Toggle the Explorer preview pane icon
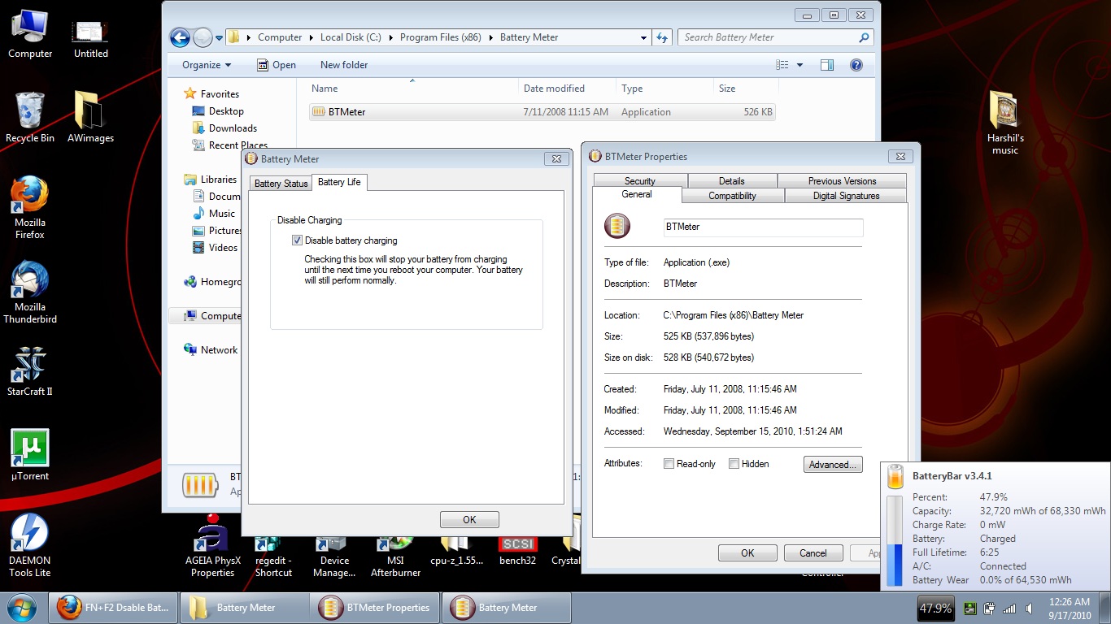1111x624 pixels. click(827, 65)
